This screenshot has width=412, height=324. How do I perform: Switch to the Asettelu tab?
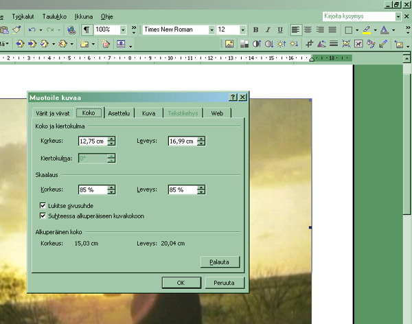point(118,113)
